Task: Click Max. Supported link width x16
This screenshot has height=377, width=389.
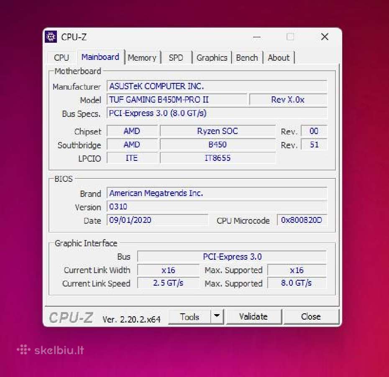Action: click(297, 270)
